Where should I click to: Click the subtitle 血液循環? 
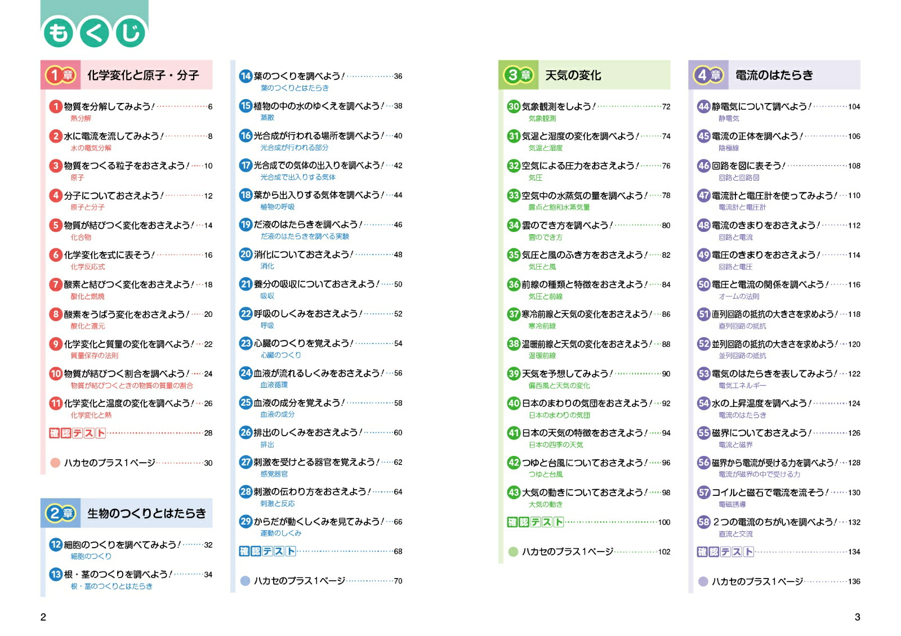click(x=274, y=385)
